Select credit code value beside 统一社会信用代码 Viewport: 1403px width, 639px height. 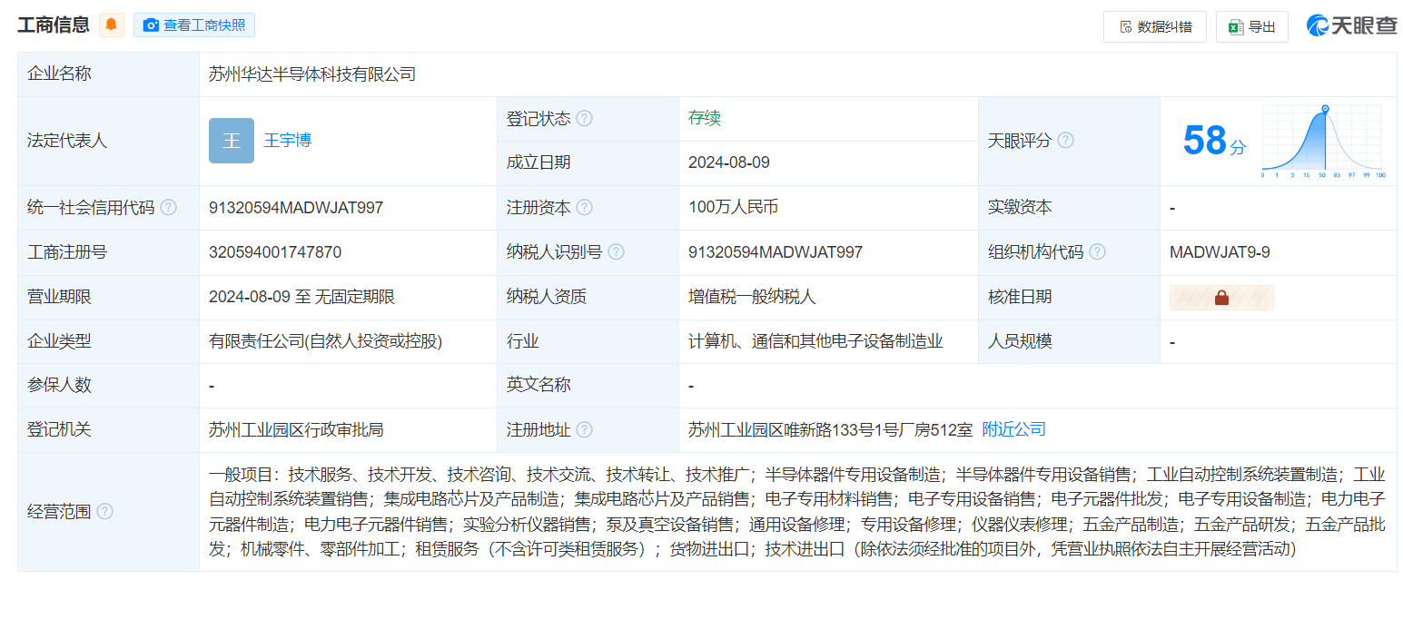(x=296, y=208)
